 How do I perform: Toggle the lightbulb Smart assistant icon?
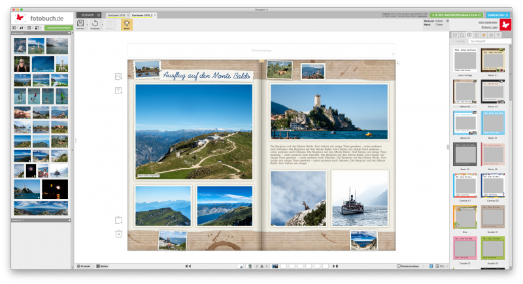tap(127, 24)
